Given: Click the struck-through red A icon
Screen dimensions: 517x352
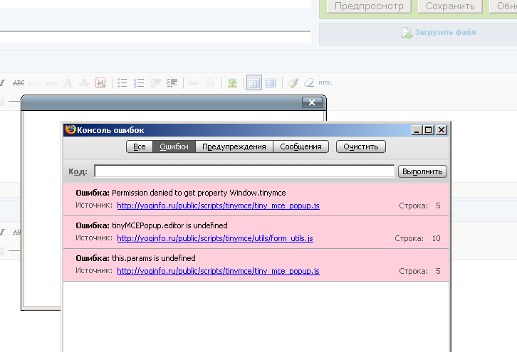Looking at the screenshot, I should [x=84, y=83].
